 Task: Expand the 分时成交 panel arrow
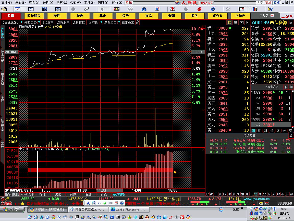(286, 87)
